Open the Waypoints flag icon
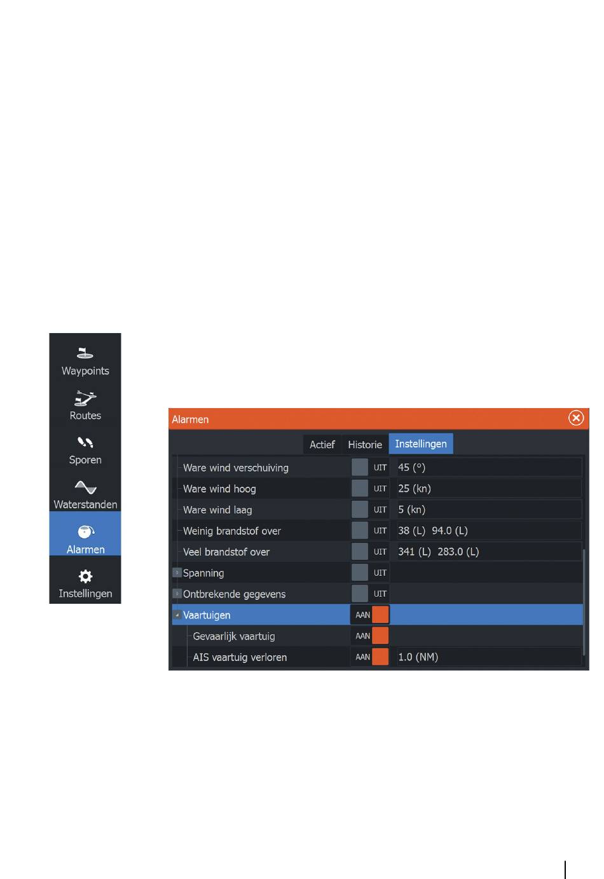 click(85, 353)
